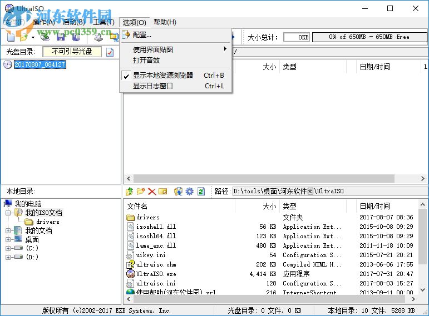Click the drivers folder icon in file list

[x=131, y=217]
